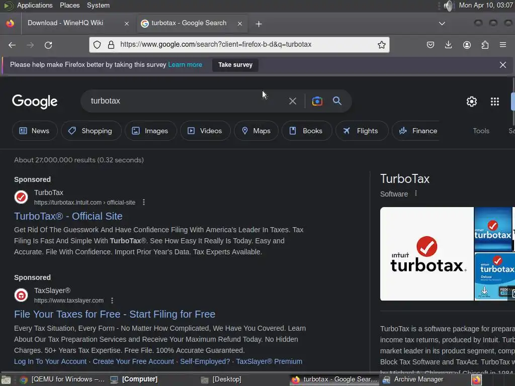Switch to Archive Manager in taskbar

coord(413,379)
